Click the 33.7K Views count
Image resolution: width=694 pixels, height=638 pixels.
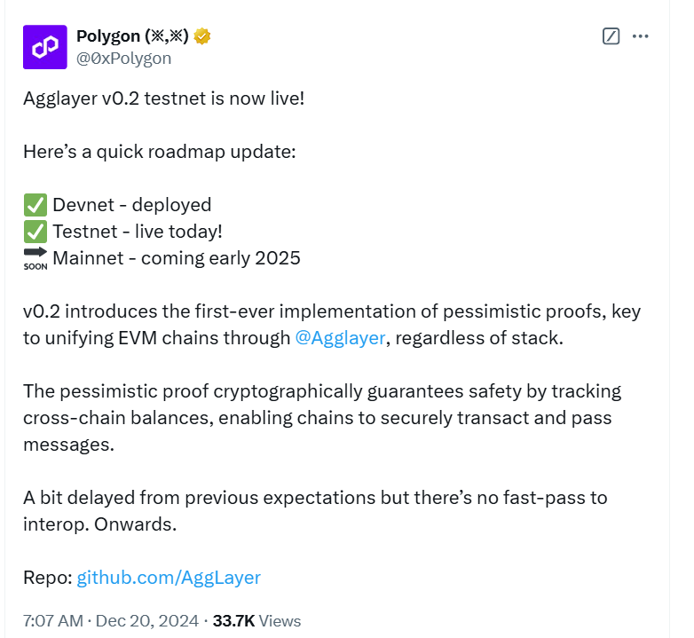256,621
